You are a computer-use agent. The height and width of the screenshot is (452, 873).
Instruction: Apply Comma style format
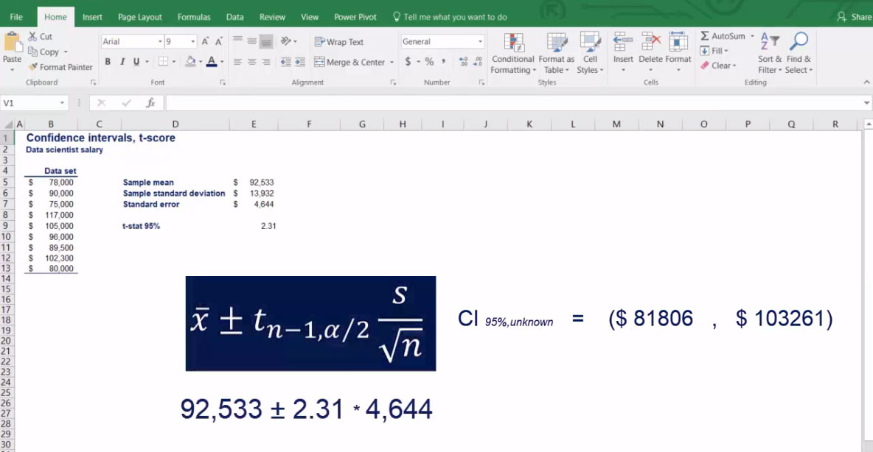(444, 62)
